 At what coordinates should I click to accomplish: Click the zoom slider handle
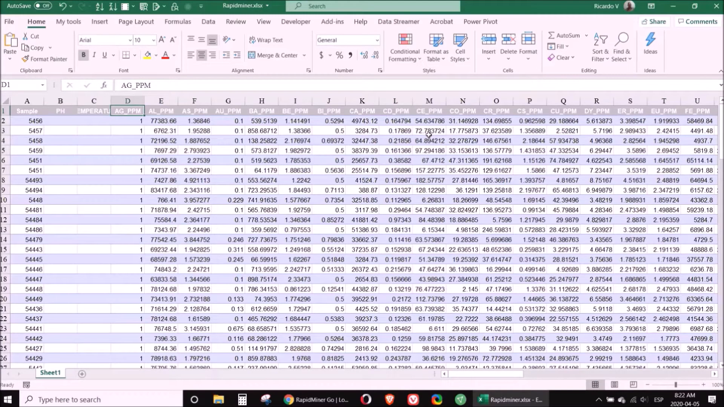click(676, 385)
